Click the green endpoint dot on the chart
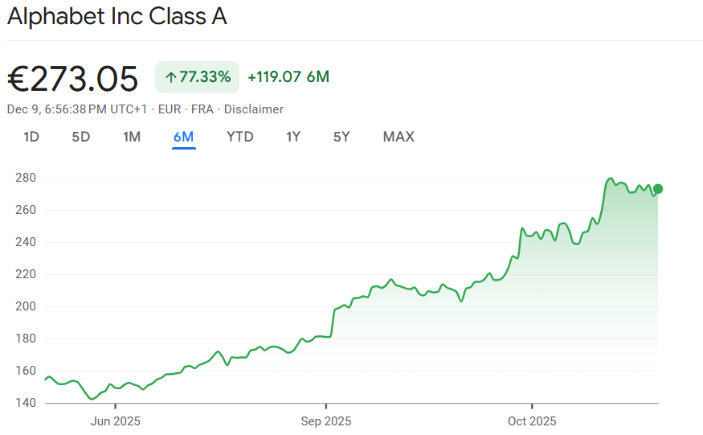 (x=658, y=189)
